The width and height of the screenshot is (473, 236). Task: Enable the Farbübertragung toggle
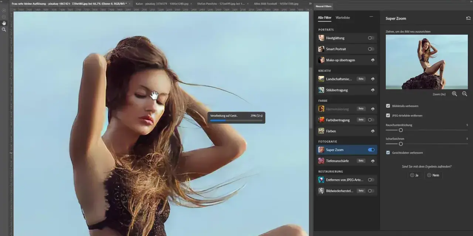point(371,120)
